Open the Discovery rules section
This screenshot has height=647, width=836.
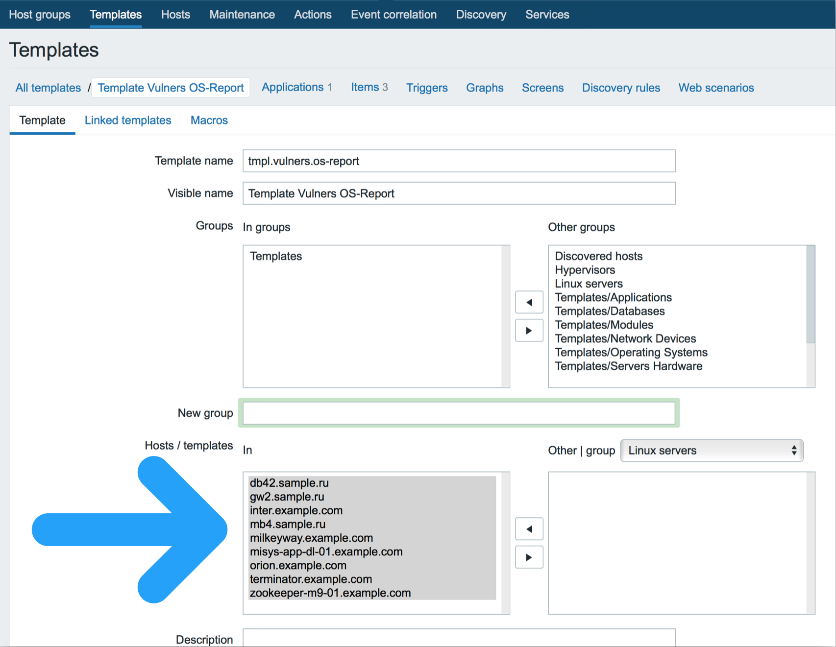pos(620,88)
